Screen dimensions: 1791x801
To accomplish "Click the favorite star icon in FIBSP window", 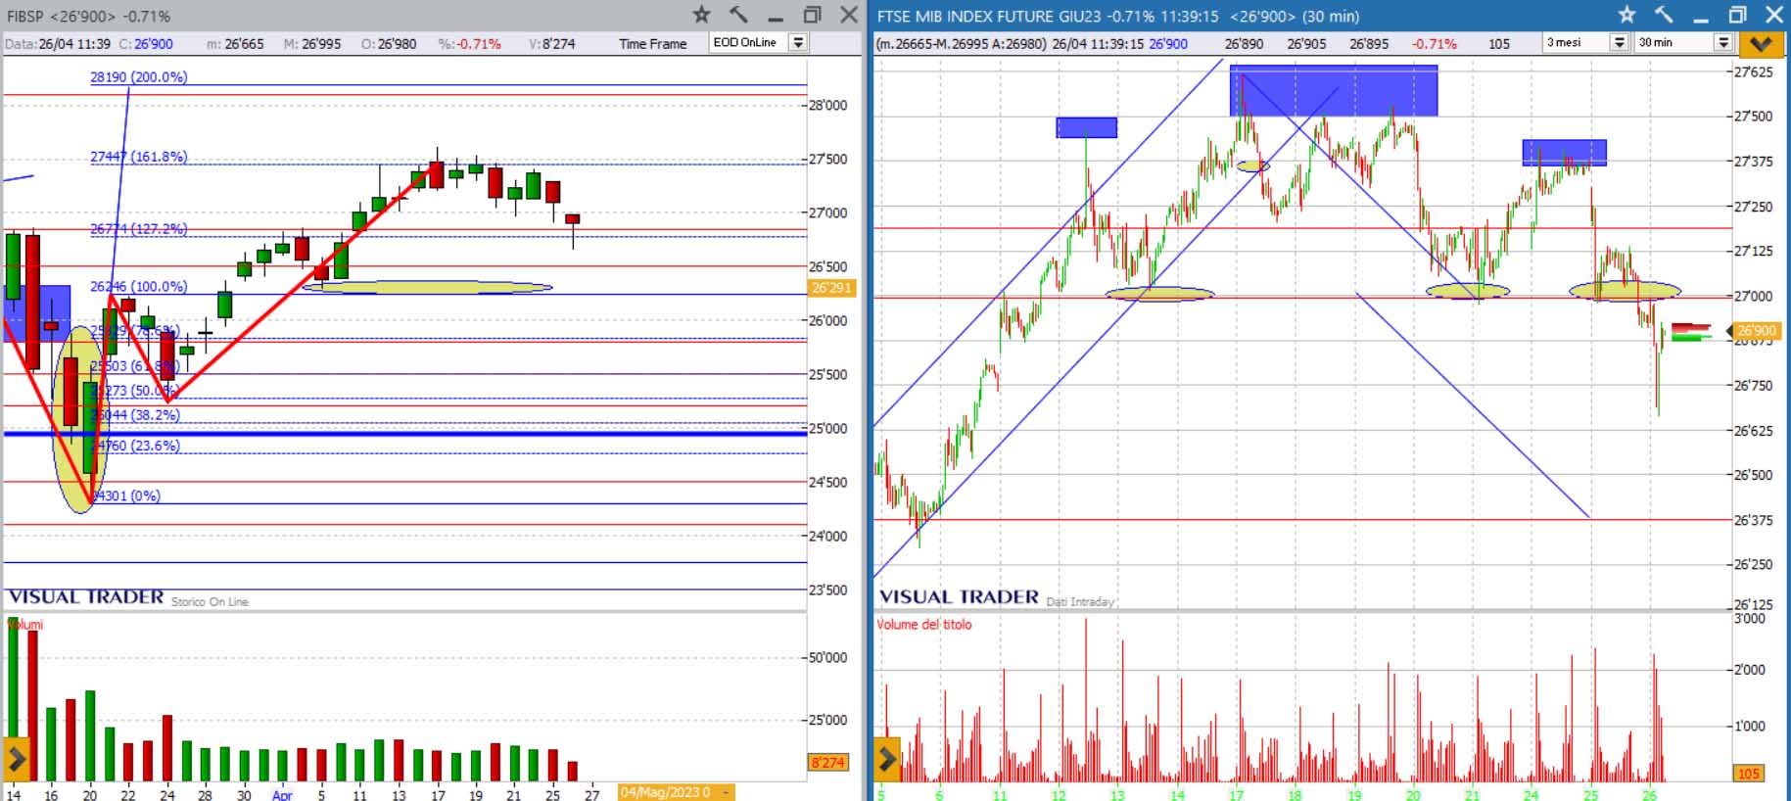I will (x=701, y=15).
